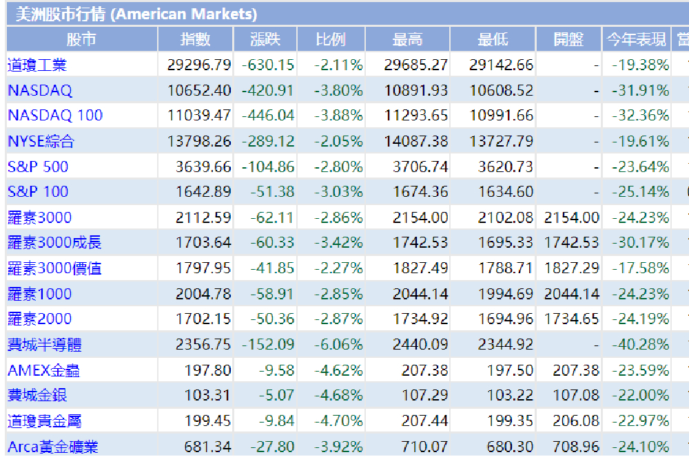The width and height of the screenshot is (689, 459).
Task: Open the 羅素3000 index link
Action: 39,217
